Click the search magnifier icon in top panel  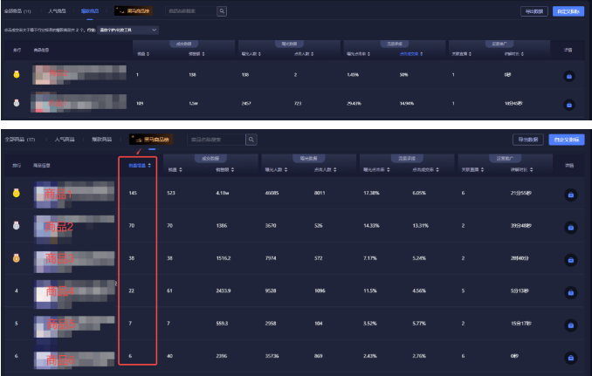(222, 11)
